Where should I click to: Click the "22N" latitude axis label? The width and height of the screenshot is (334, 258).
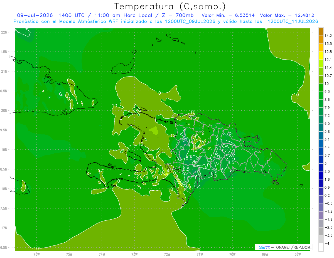(4, 32)
